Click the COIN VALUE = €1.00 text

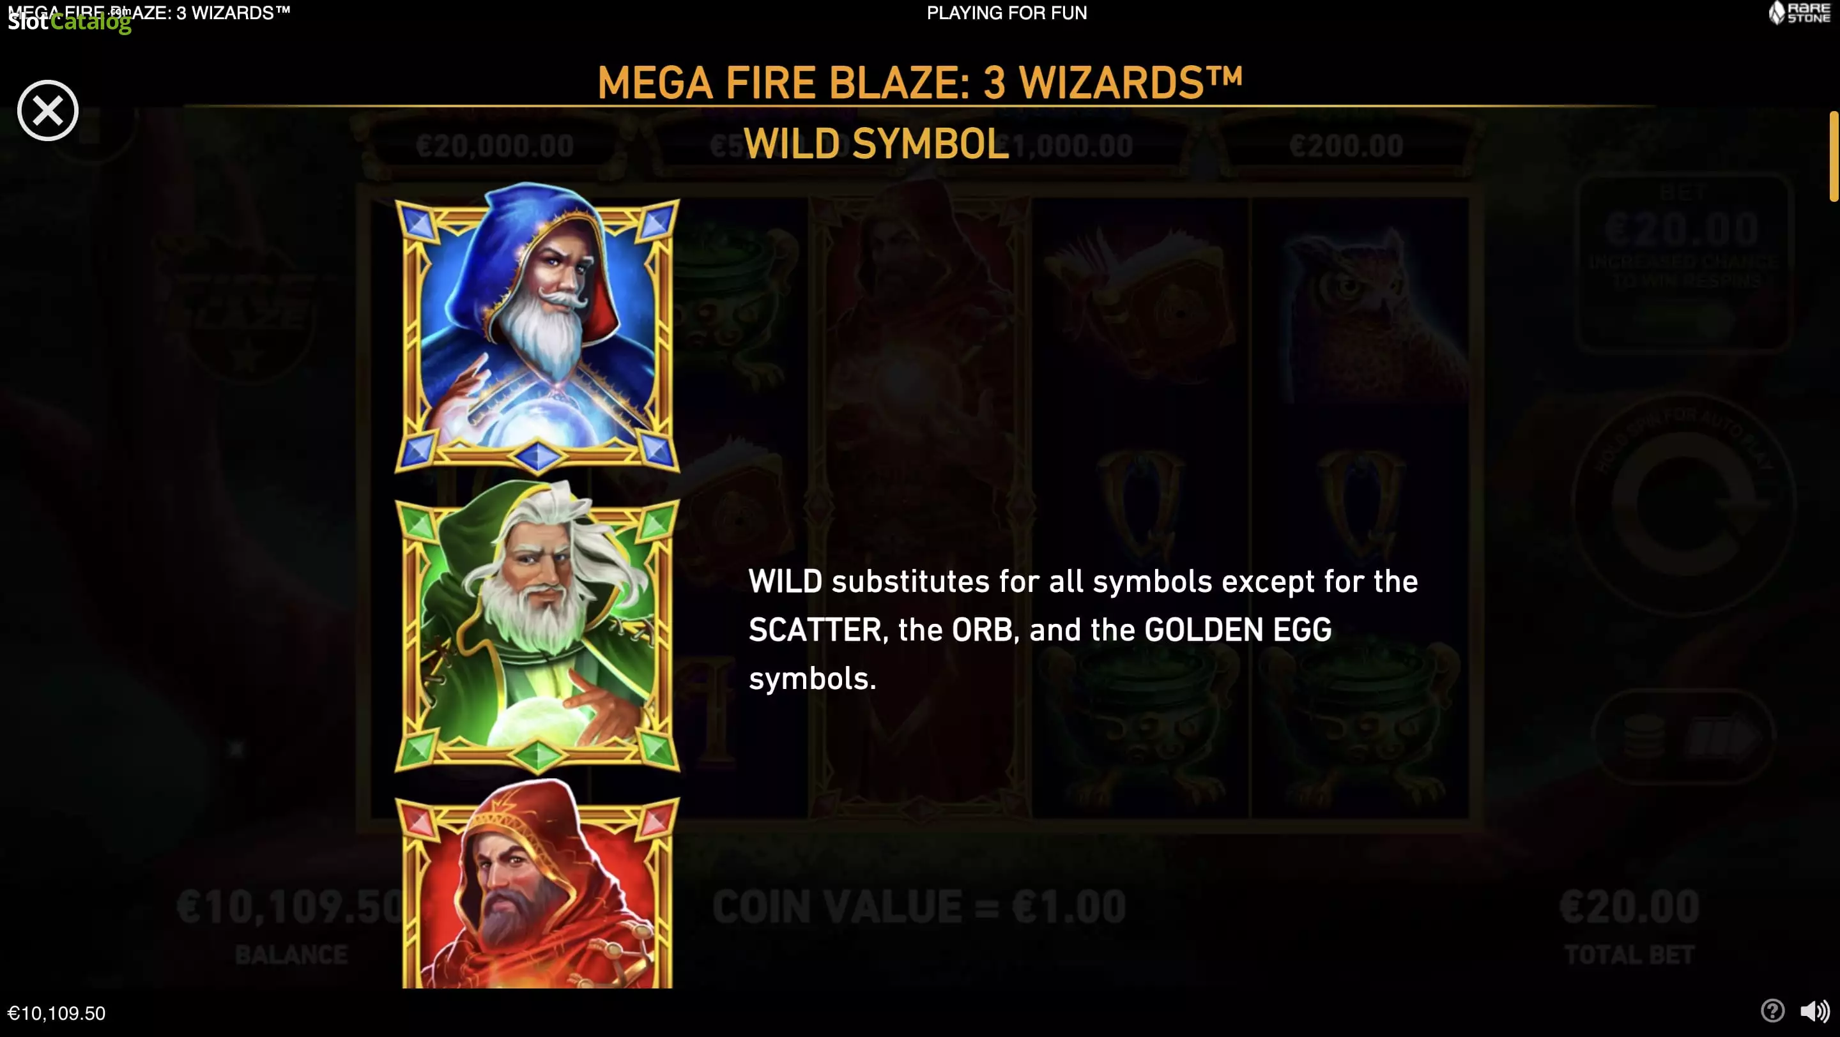pyautogui.click(x=919, y=907)
